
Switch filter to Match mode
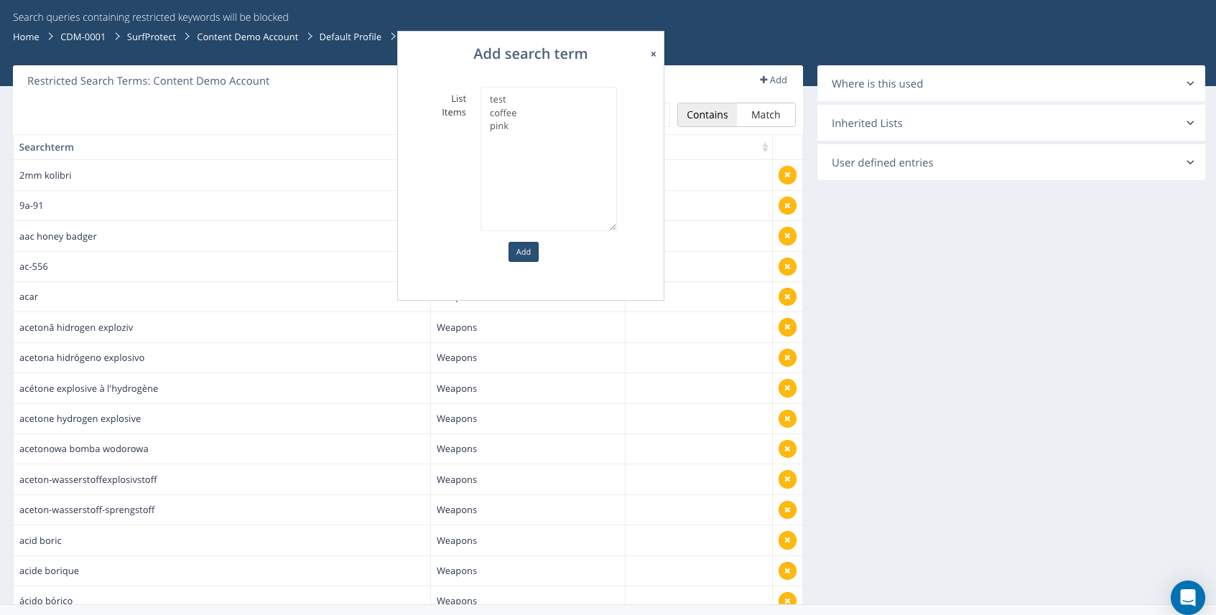tap(766, 115)
